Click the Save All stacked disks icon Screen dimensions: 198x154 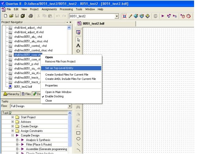tap(23, 16)
